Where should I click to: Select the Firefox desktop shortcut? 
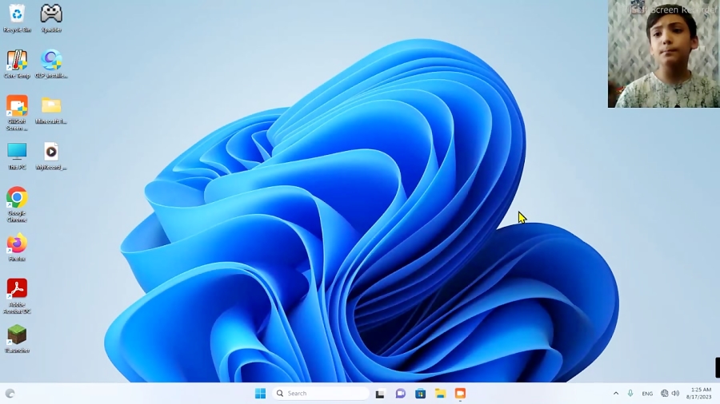click(x=17, y=248)
